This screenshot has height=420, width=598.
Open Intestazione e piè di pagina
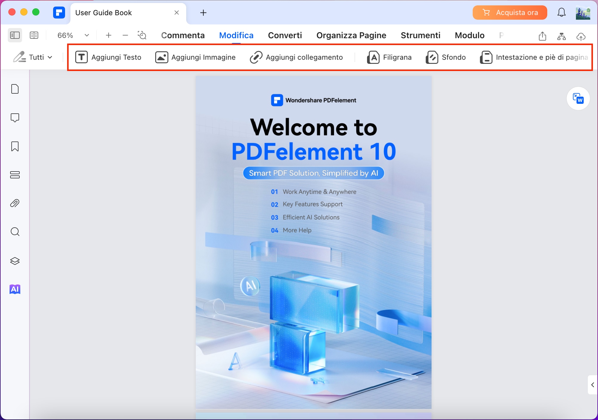tap(534, 57)
